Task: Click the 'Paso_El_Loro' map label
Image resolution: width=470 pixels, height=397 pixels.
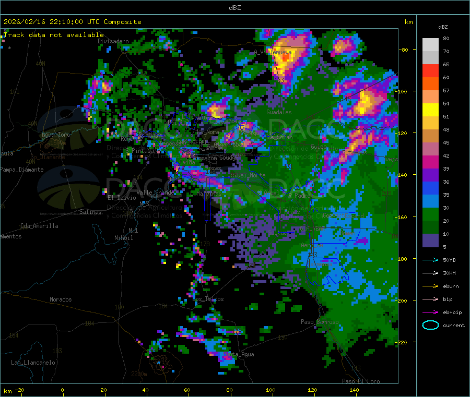Action: (361, 381)
